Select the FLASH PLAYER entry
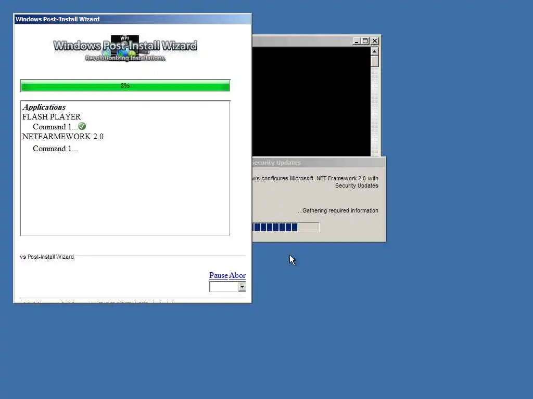Image resolution: width=533 pixels, height=399 pixels. pos(52,117)
